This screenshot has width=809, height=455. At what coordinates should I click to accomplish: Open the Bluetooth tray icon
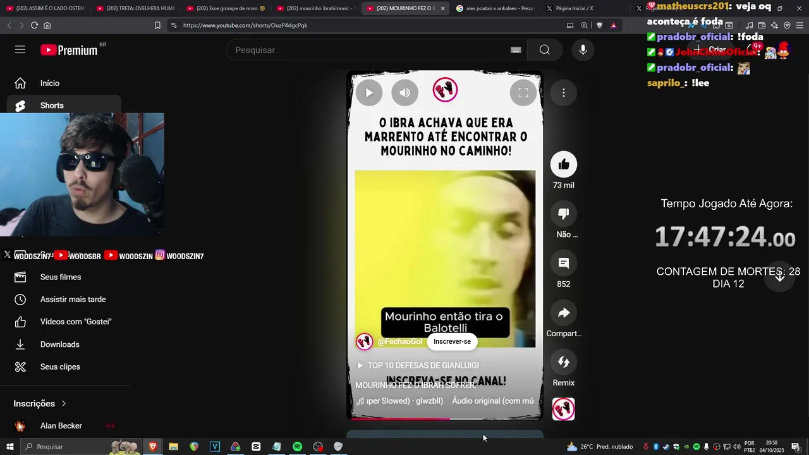click(655, 447)
